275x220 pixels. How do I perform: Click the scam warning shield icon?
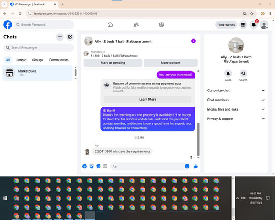coord(107,85)
